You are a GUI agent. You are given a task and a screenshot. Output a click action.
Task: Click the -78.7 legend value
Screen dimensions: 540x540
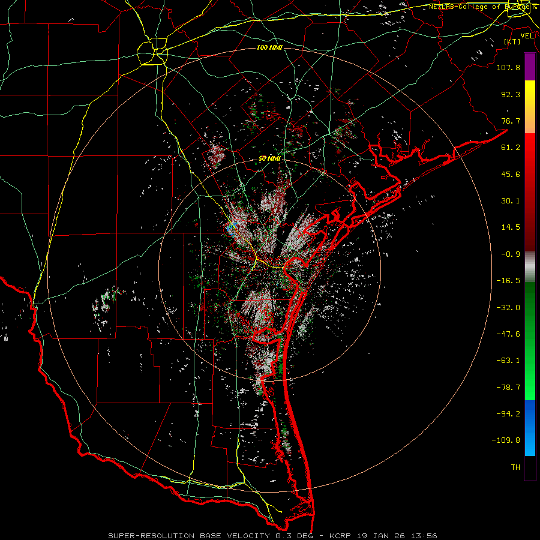click(508, 388)
